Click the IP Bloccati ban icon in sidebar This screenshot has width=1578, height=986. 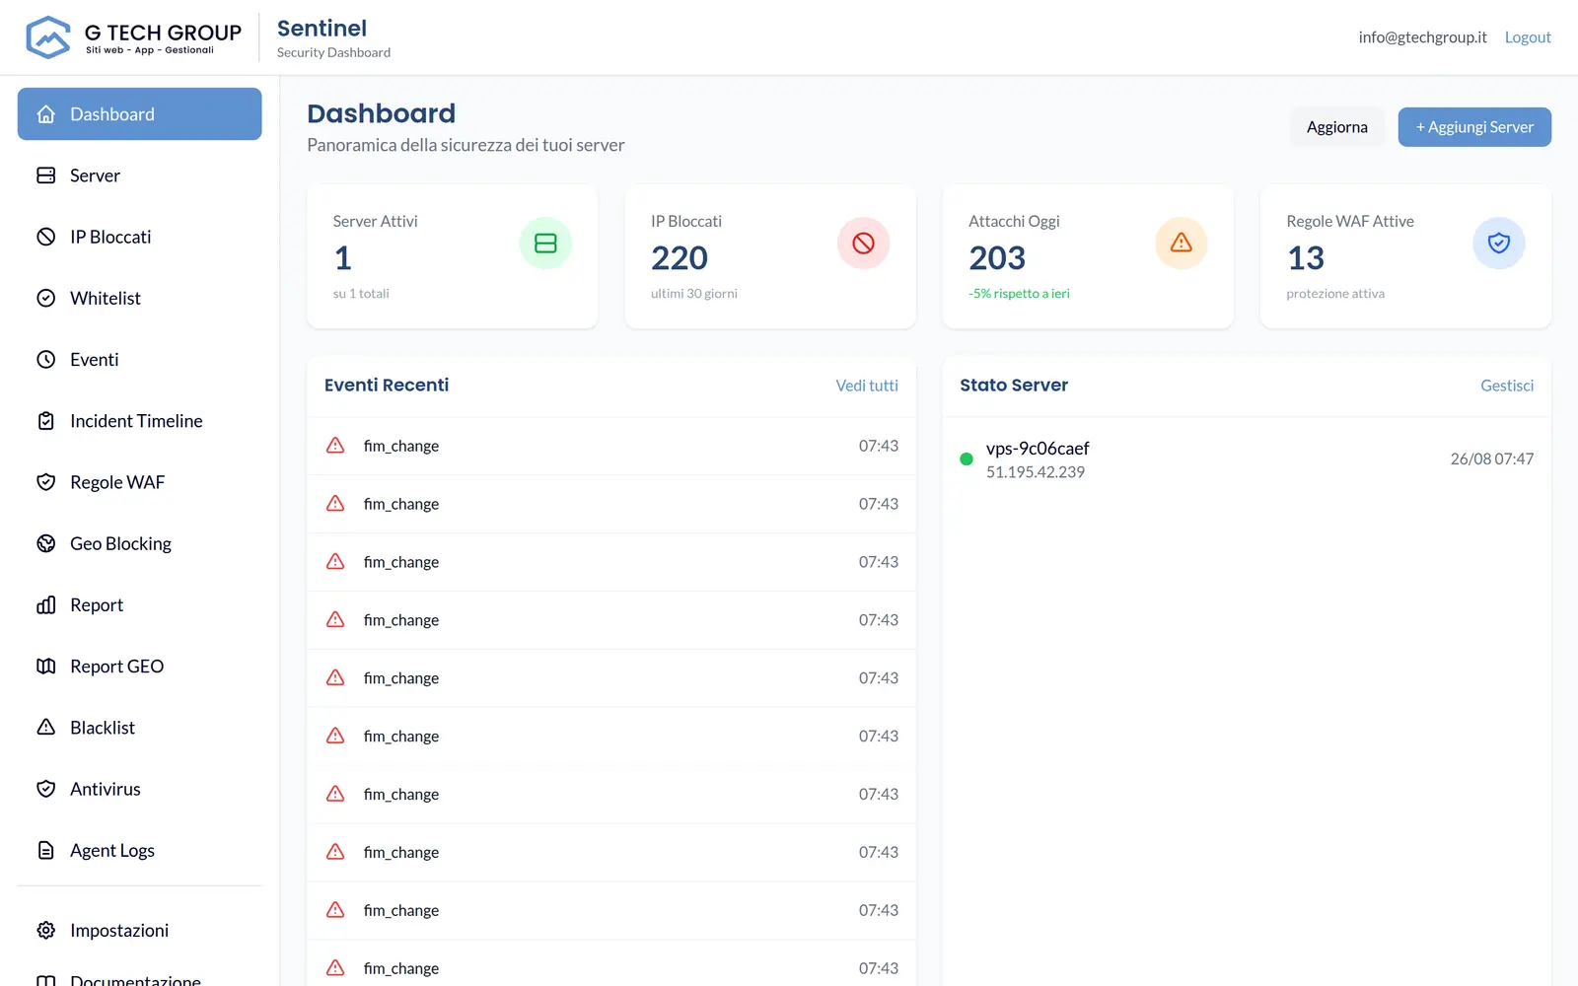coord(46,237)
